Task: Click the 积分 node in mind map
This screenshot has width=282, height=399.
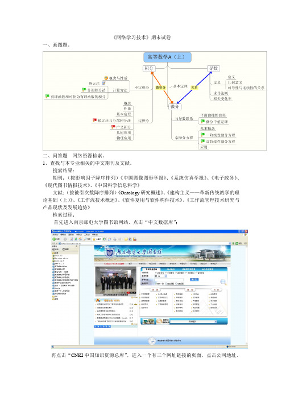Action: click(149, 68)
